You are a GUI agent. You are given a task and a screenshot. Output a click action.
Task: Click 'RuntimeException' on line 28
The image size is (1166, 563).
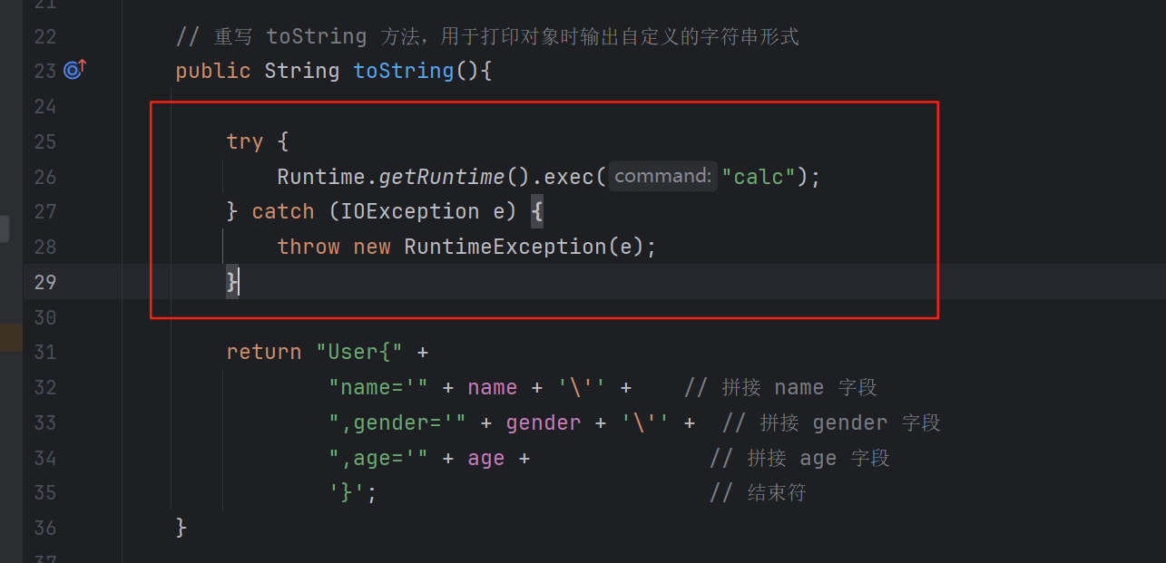(x=505, y=247)
